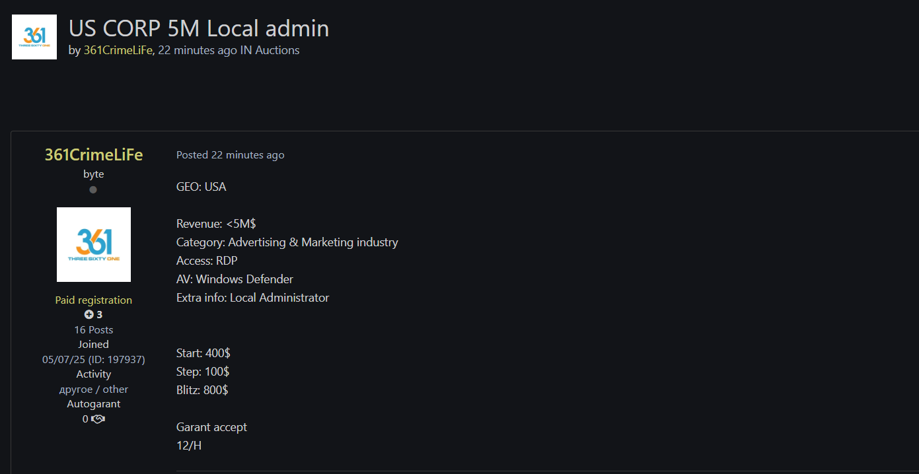The height and width of the screenshot is (474, 919).
Task: Click the "GEO: USA" line in post
Action: tap(202, 187)
